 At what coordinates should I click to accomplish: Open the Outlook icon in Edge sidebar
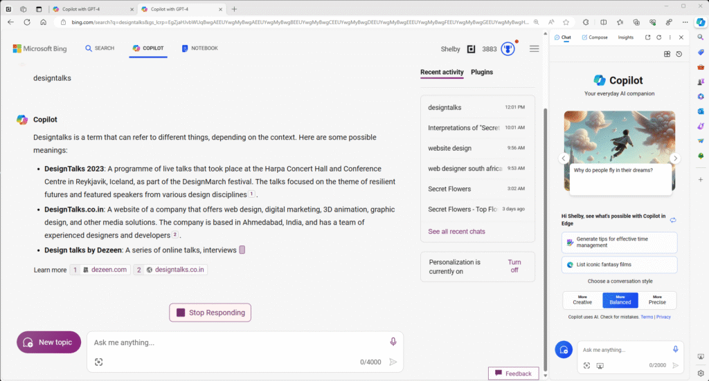pyautogui.click(x=701, y=111)
